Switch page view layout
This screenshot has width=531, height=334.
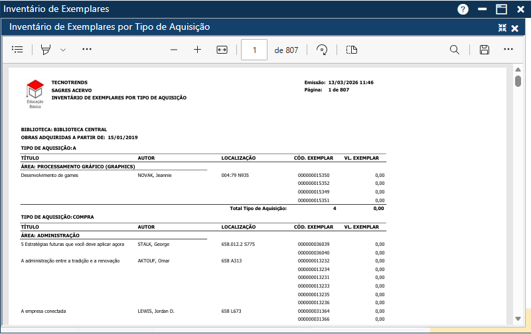(x=352, y=50)
